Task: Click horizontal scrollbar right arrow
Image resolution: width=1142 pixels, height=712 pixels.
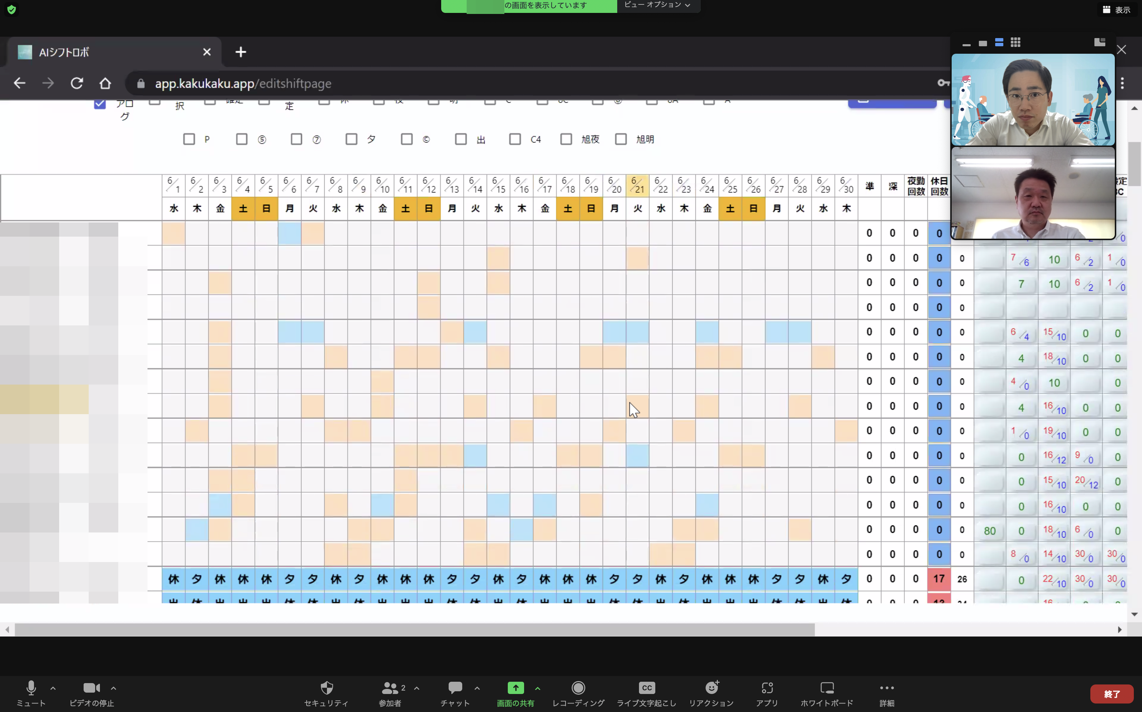Action: (x=1120, y=630)
